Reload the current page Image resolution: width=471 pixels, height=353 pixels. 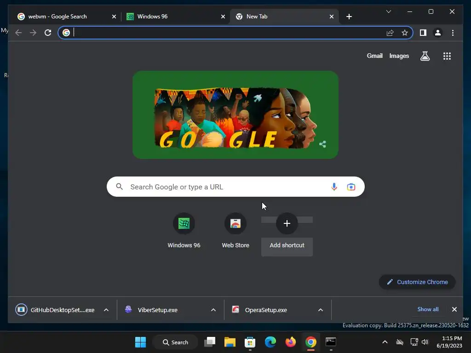(48, 33)
